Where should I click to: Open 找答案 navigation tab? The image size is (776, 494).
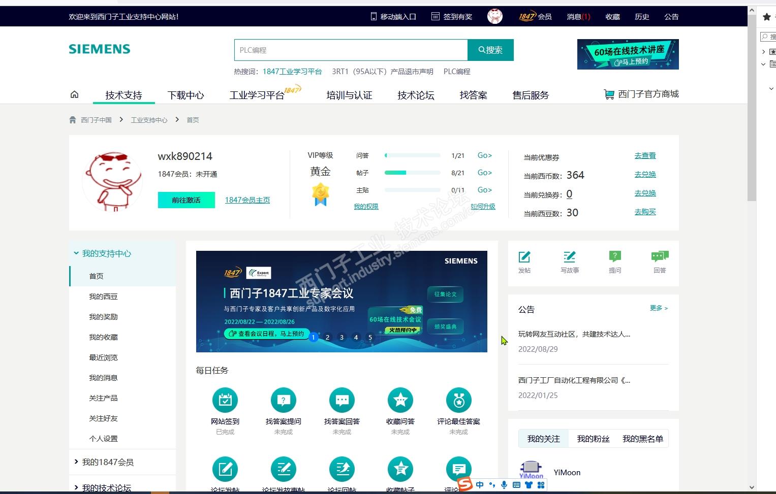(473, 95)
